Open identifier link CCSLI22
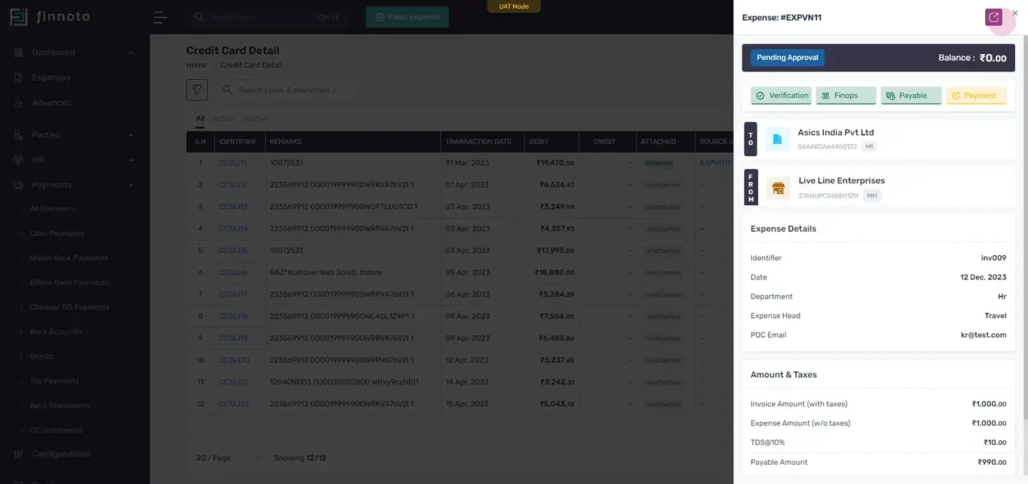Image resolution: width=1028 pixels, height=484 pixels. click(234, 404)
